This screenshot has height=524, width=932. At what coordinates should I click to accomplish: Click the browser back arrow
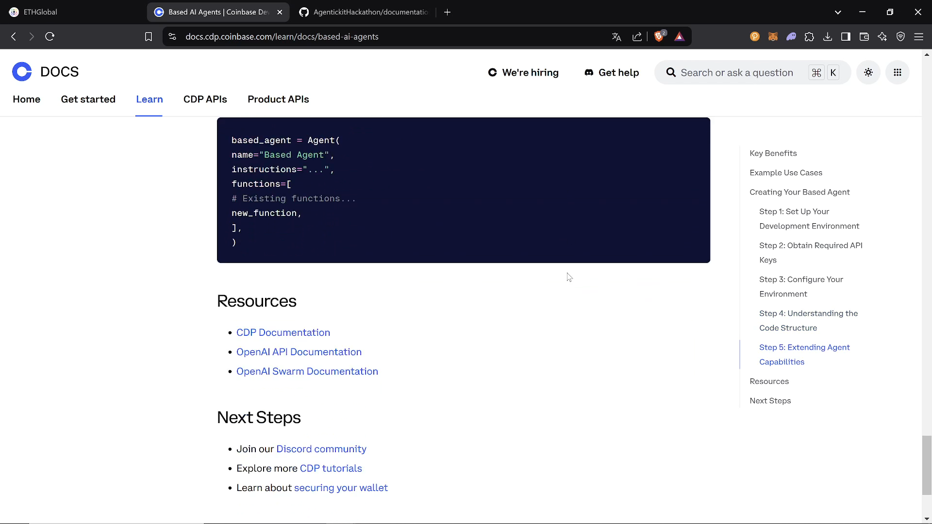(14, 36)
